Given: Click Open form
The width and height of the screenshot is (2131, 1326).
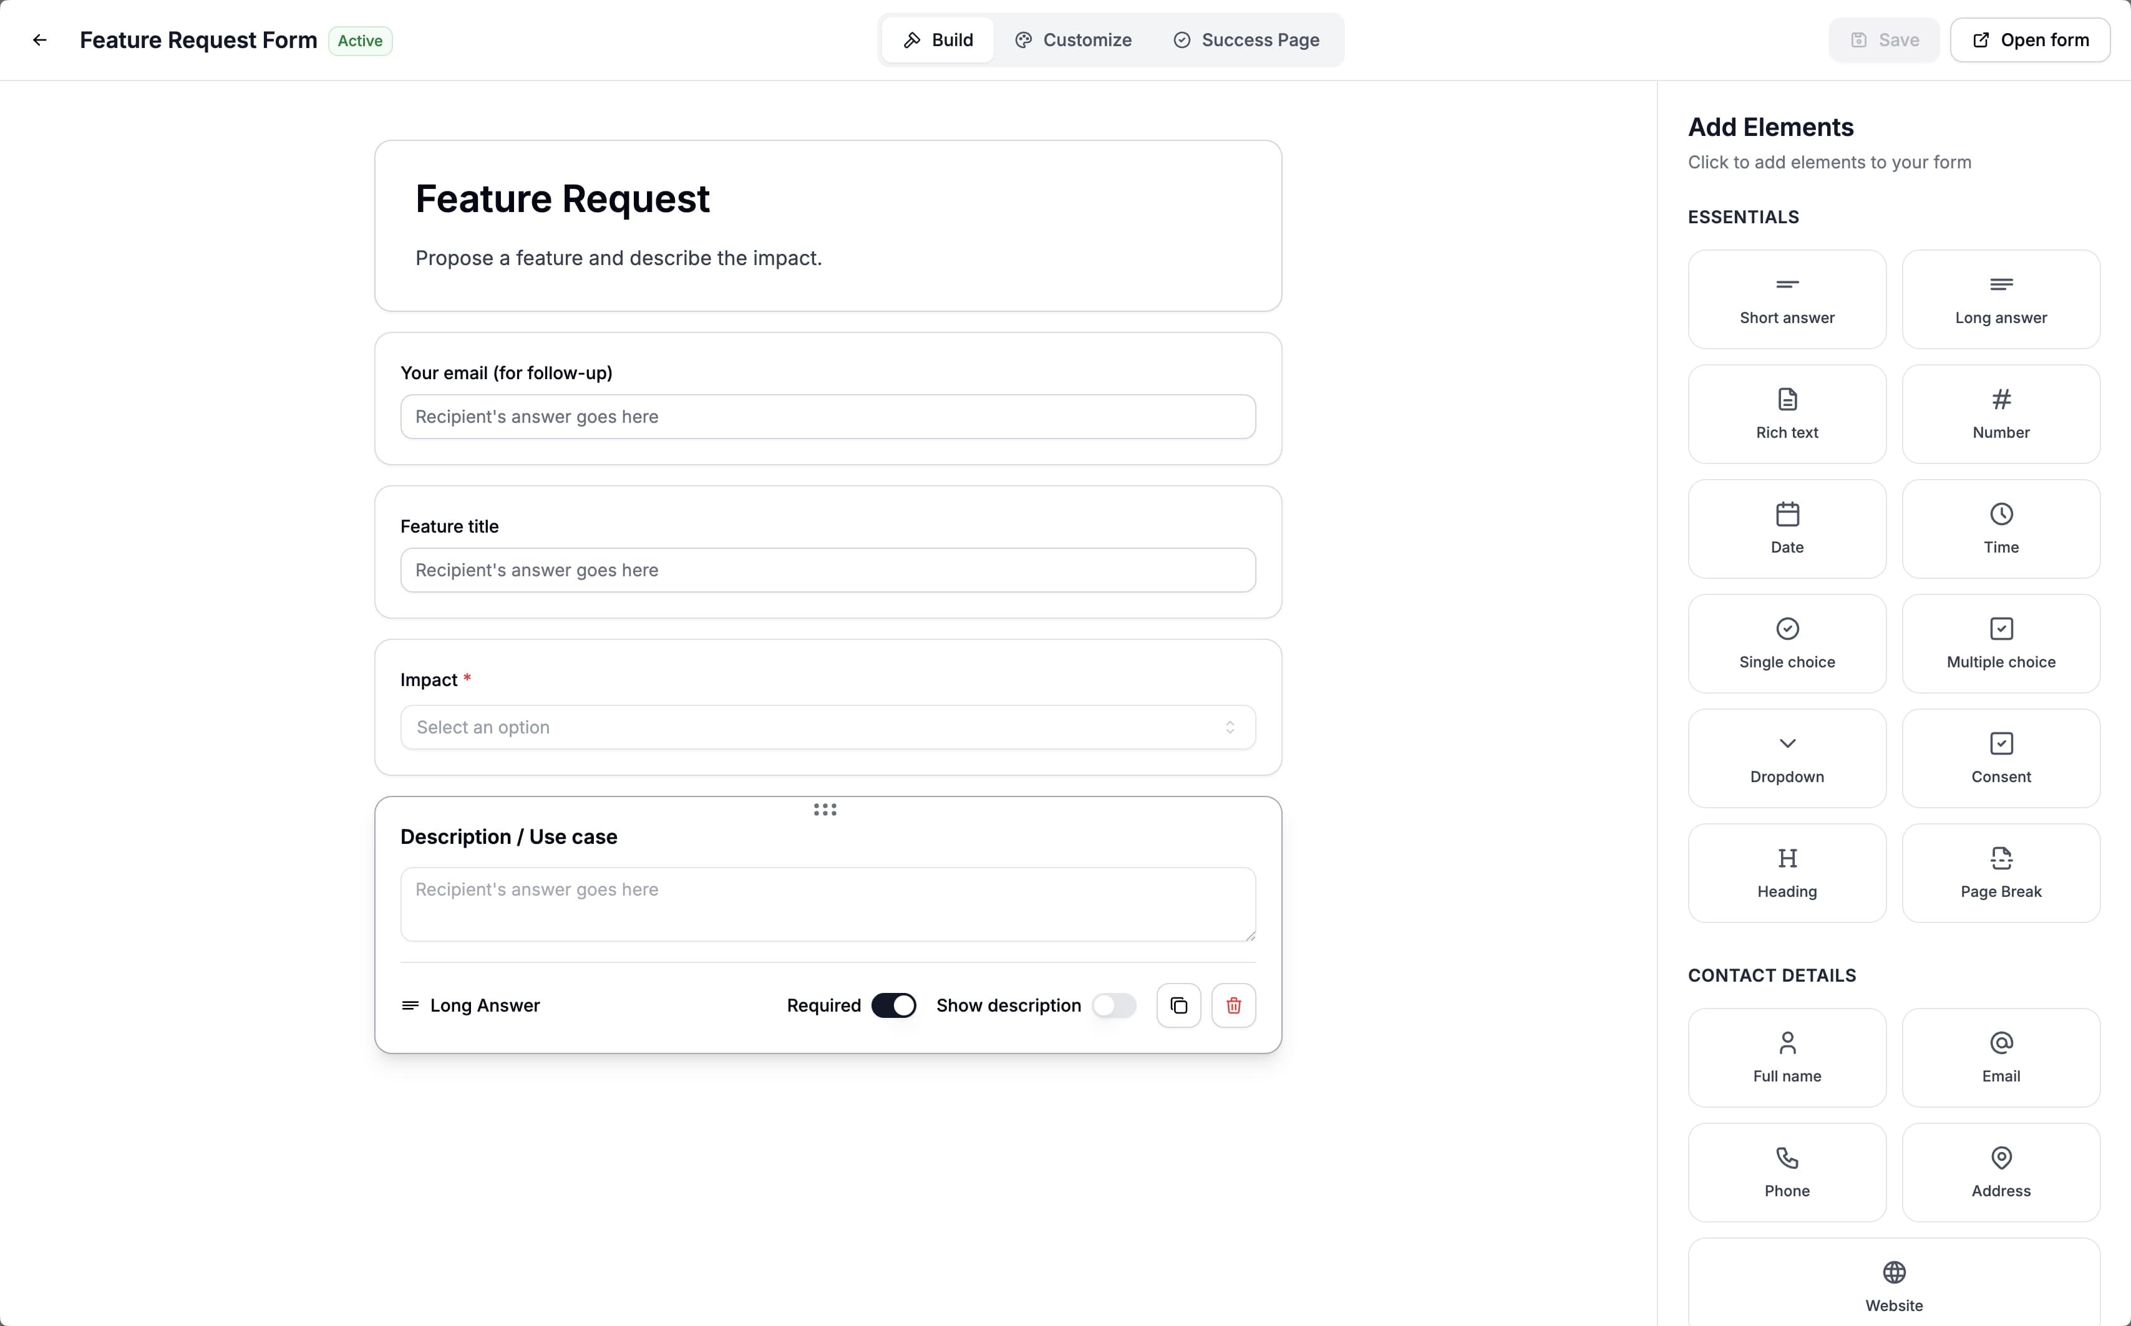Looking at the screenshot, I should (x=2030, y=39).
